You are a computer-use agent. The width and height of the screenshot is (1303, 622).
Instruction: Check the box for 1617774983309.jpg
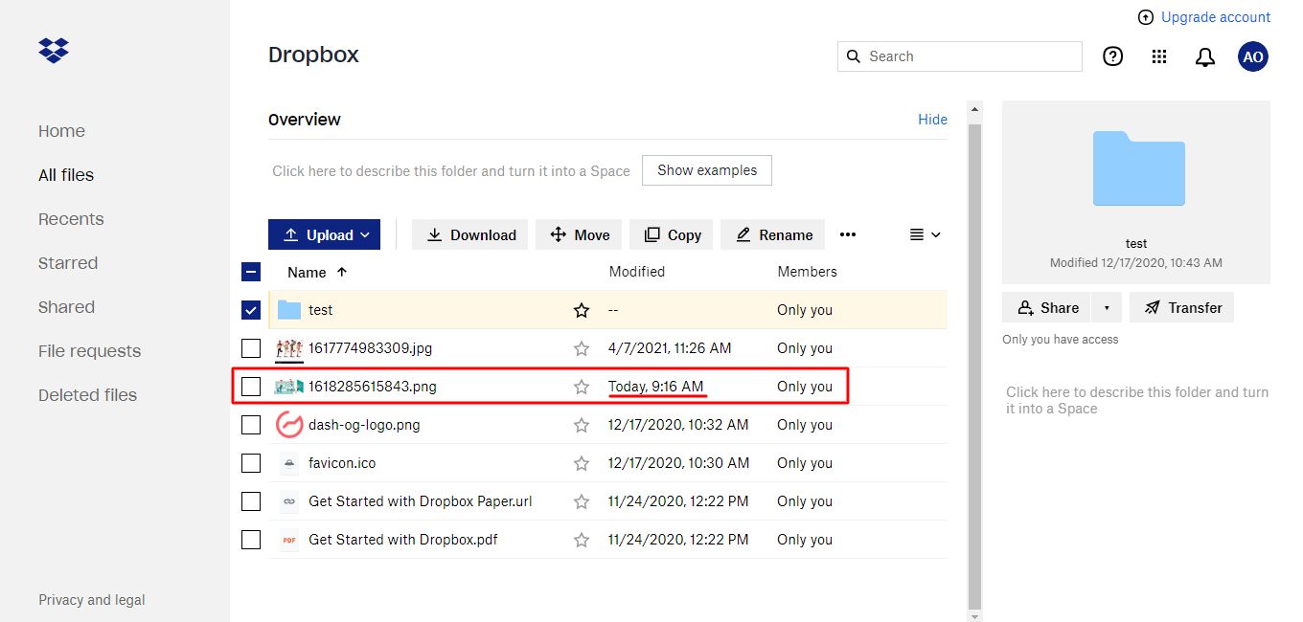tap(251, 348)
